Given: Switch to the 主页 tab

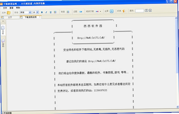Looking at the screenshot, I should [x=10, y=17].
